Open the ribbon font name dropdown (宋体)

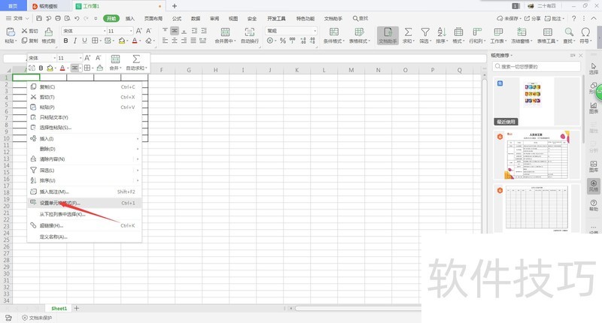coord(104,31)
